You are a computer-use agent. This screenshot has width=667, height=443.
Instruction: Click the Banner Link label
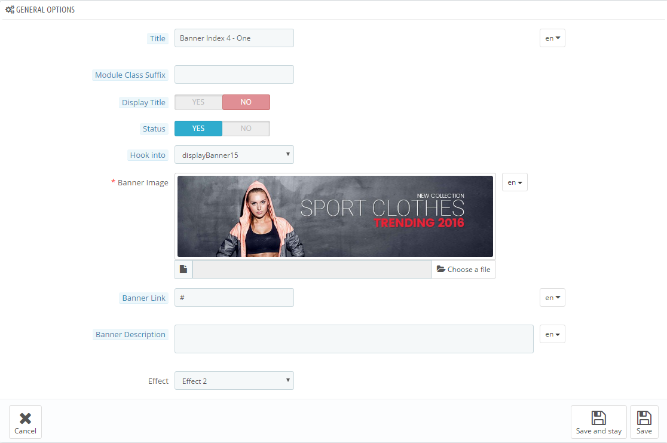144,298
